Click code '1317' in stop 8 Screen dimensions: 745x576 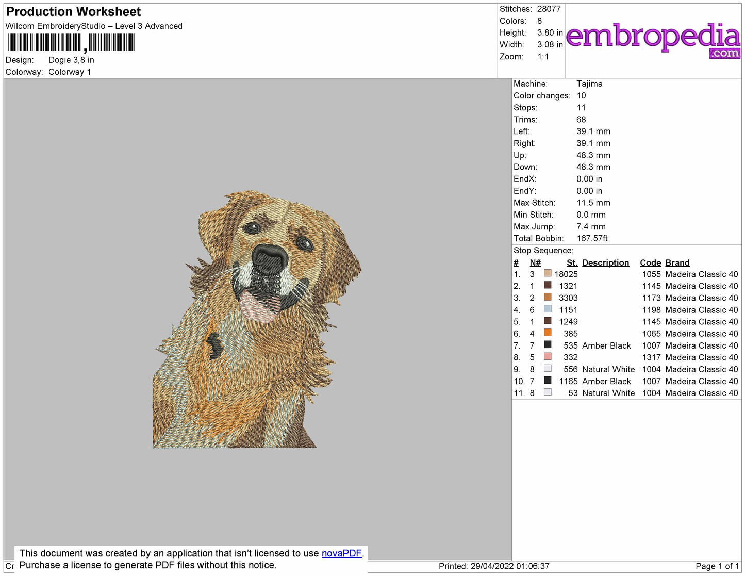[x=651, y=357]
